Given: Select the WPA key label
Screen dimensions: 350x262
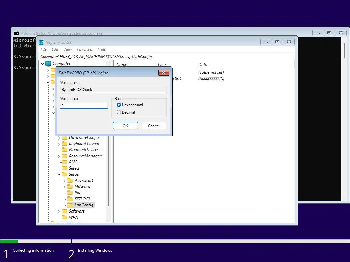Looking at the screenshot, I should coord(73,217).
